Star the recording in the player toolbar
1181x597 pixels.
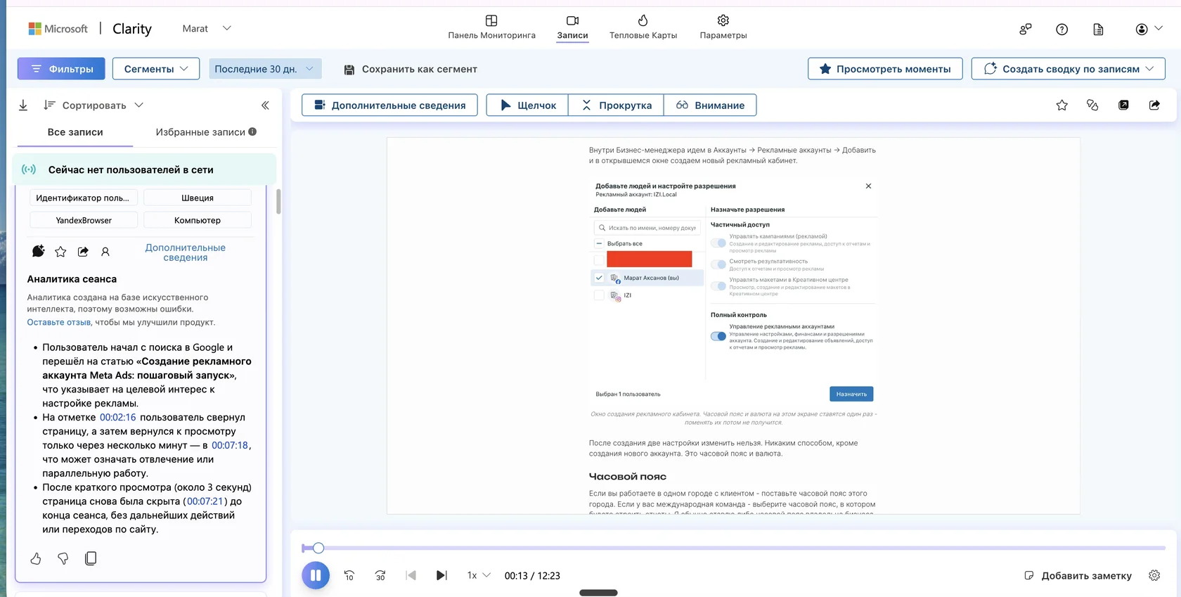pyautogui.click(x=1061, y=105)
